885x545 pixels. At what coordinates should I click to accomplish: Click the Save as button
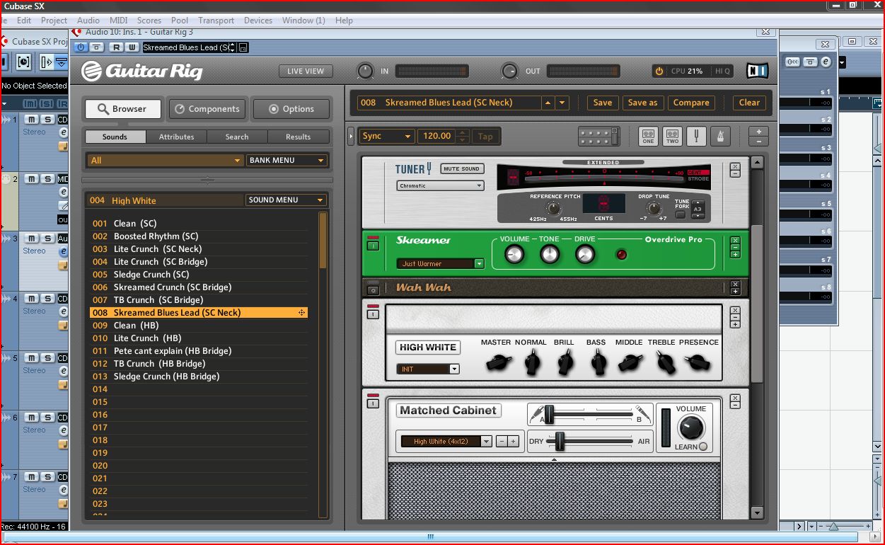pyautogui.click(x=643, y=103)
